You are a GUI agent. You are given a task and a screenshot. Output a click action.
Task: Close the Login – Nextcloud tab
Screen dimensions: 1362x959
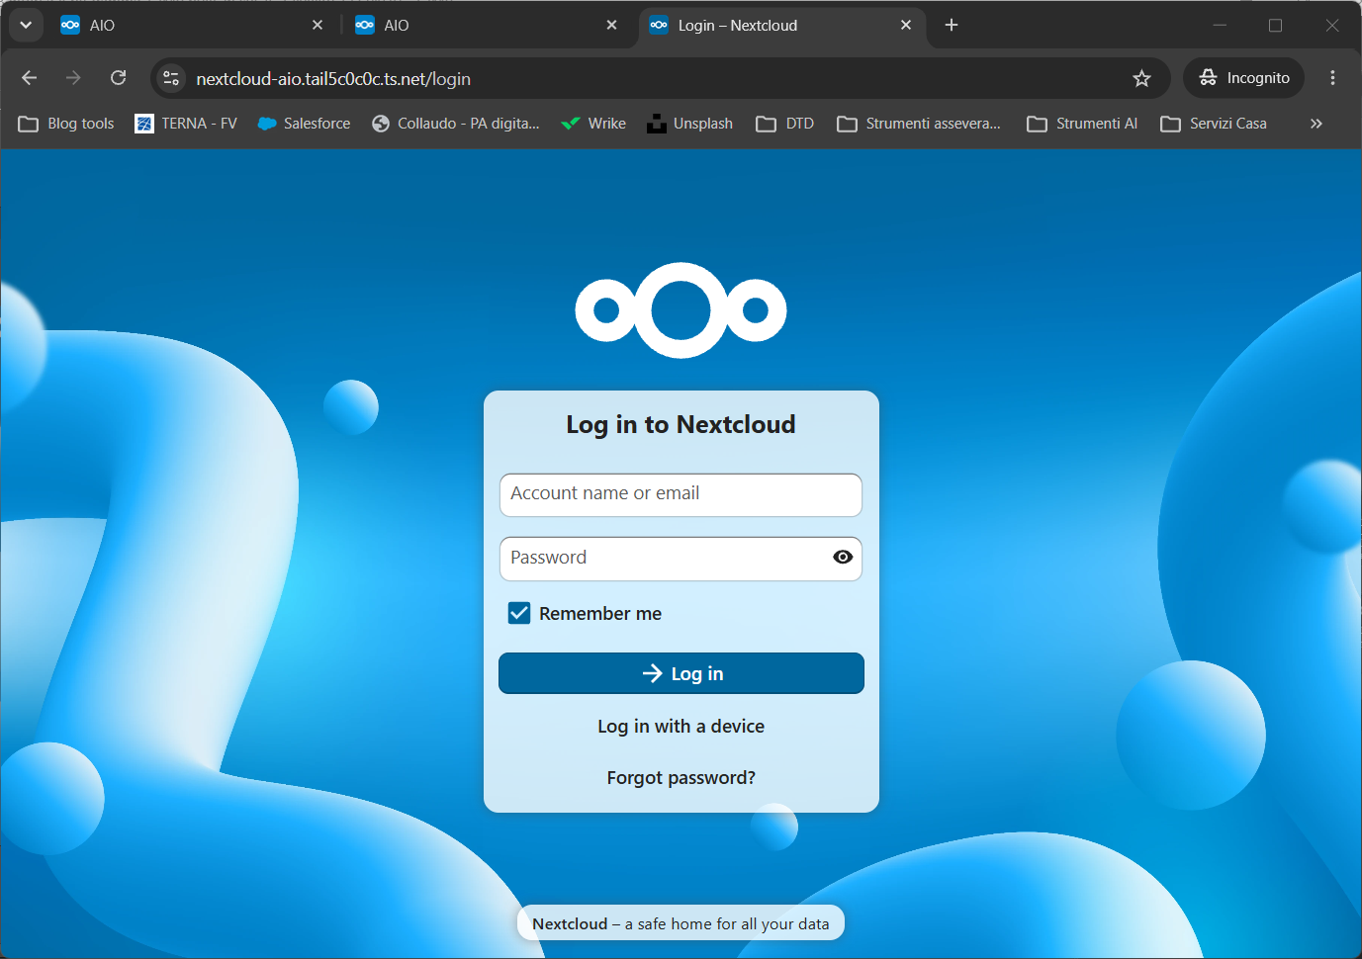pyautogui.click(x=906, y=25)
